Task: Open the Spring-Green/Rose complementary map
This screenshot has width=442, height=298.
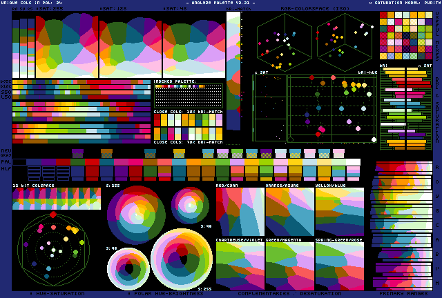Action: coord(339,266)
